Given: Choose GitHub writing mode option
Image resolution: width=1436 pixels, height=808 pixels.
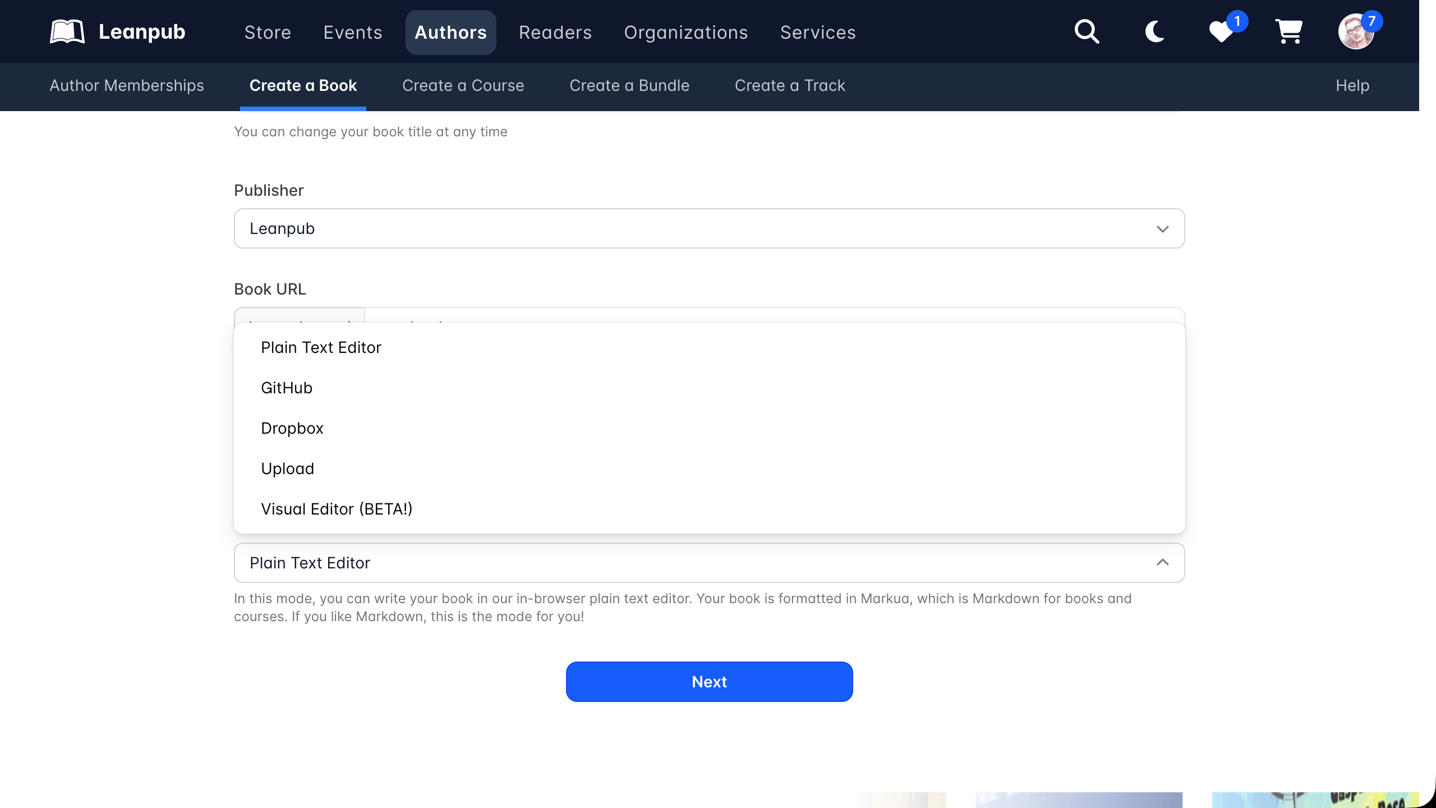Looking at the screenshot, I should pyautogui.click(x=709, y=388).
